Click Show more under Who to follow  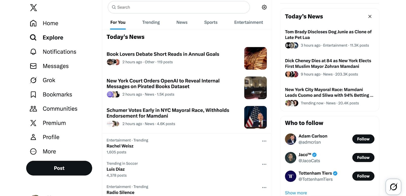pos(296,193)
